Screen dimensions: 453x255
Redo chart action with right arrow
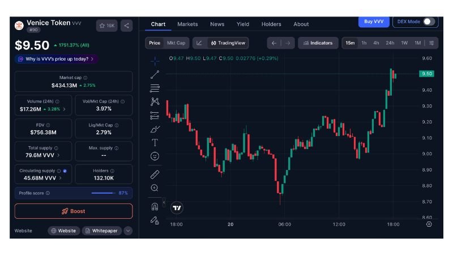click(x=288, y=43)
